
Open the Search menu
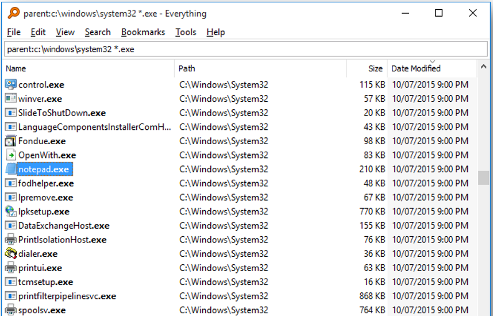point(98,32)
